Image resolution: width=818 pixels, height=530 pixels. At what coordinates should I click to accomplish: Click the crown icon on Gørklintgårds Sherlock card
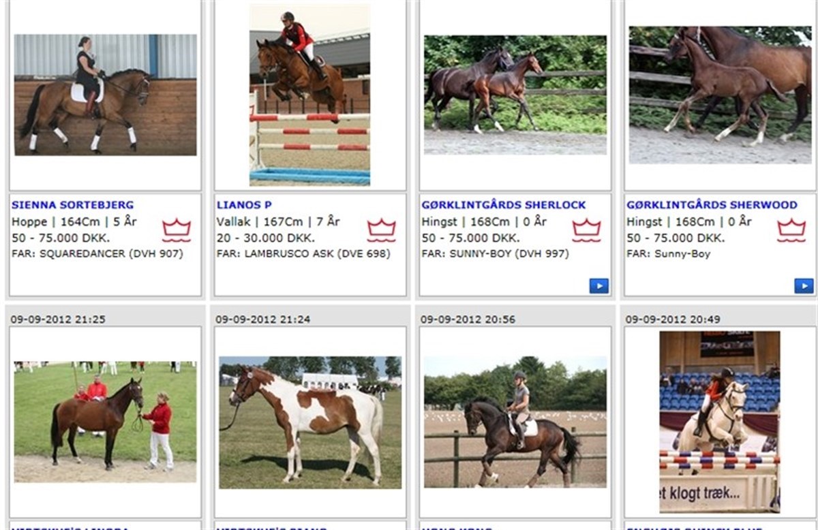pyautogui.click(x=586, y=230)
